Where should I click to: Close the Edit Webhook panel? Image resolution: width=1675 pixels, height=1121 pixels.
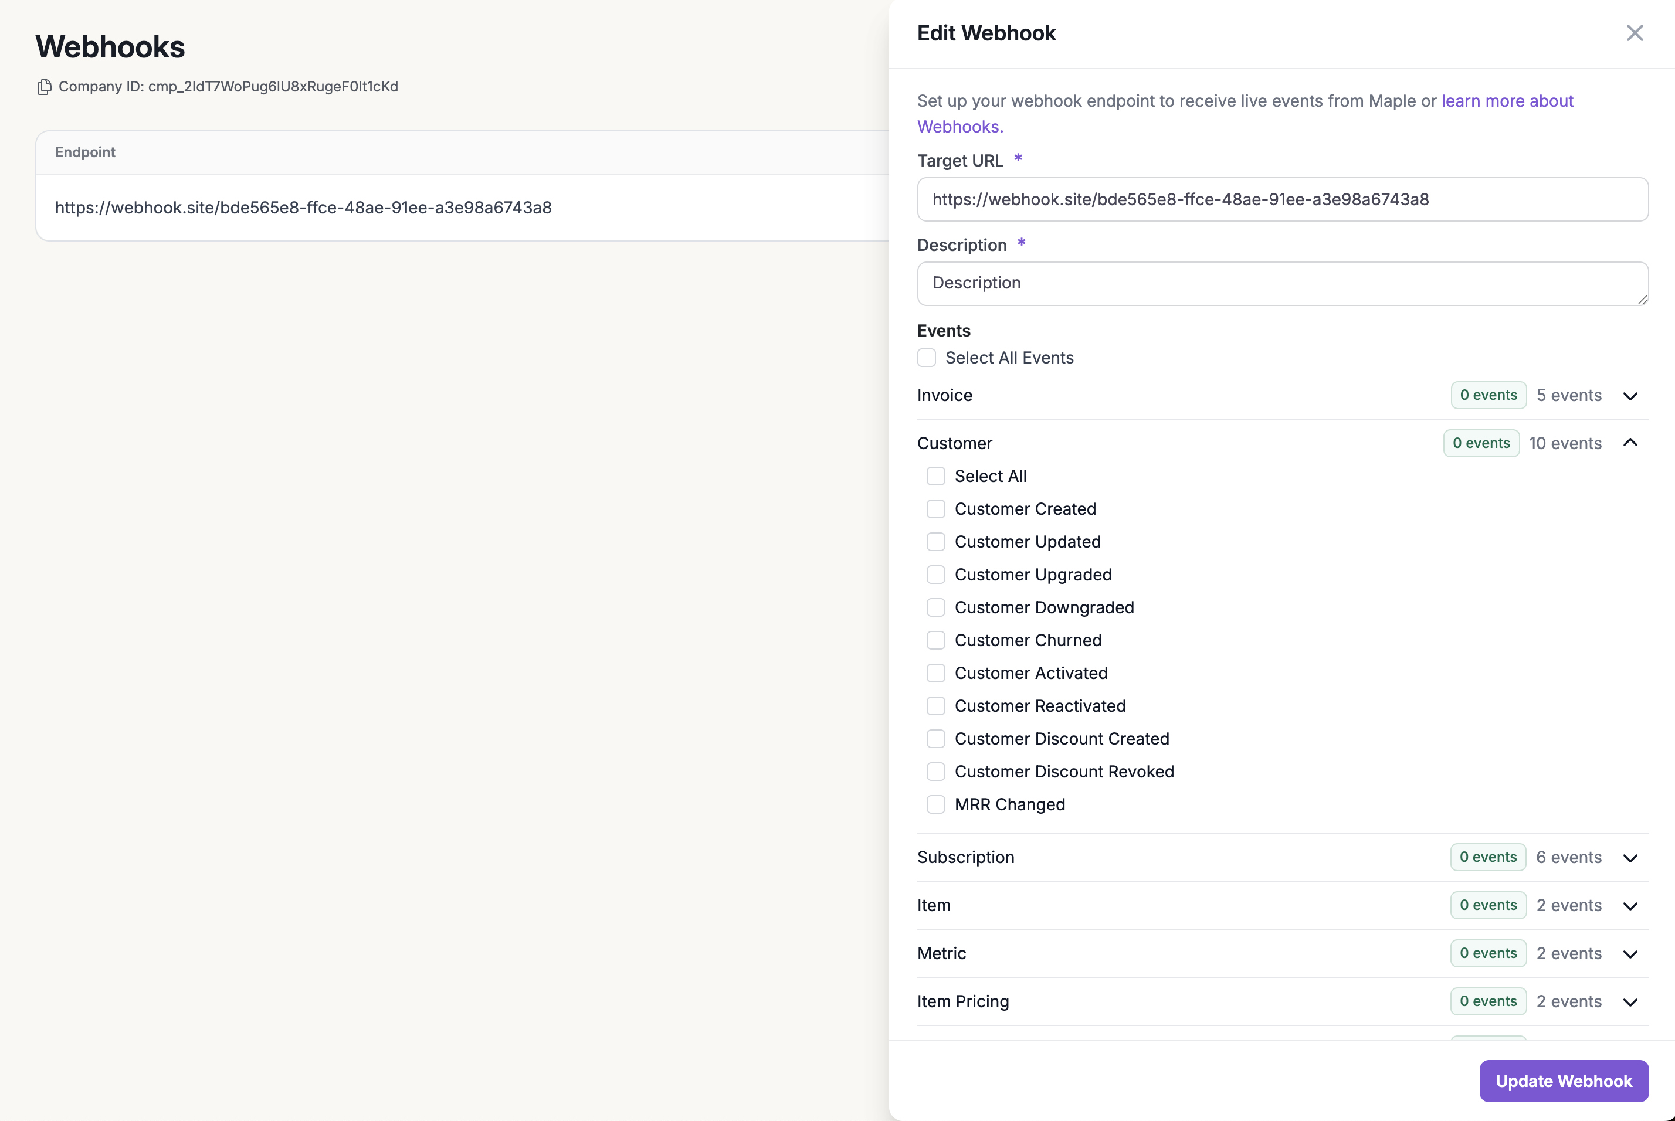pyautogui.click(x=1634, y=33)
